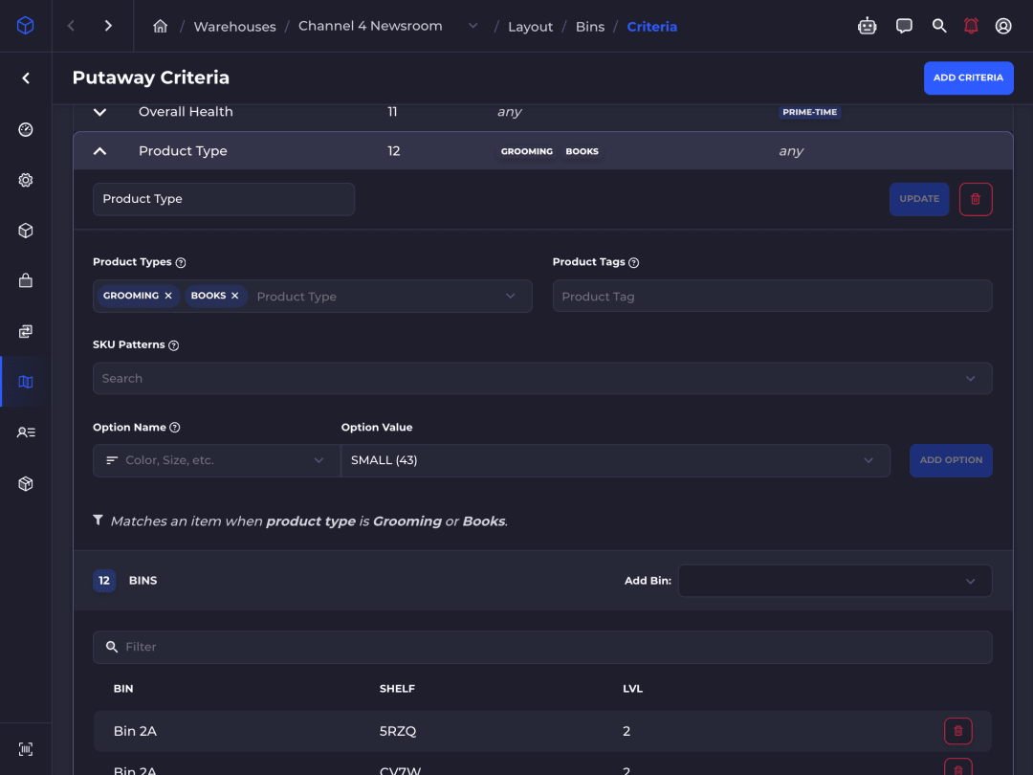Collapse the sidebar with the back chevron
Screen dimensions: 1033x775
(x=26, y=78)
